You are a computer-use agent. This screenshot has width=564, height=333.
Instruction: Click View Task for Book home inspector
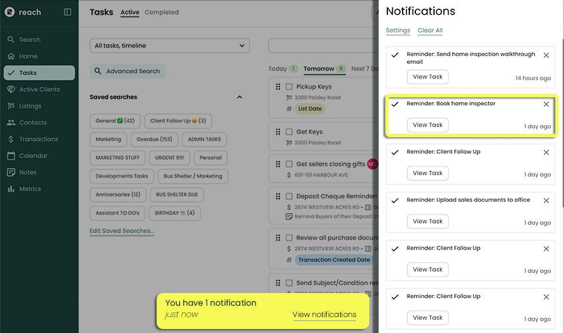tap(427, 125)
